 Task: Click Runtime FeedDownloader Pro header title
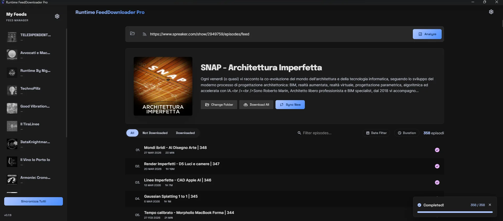110,12
